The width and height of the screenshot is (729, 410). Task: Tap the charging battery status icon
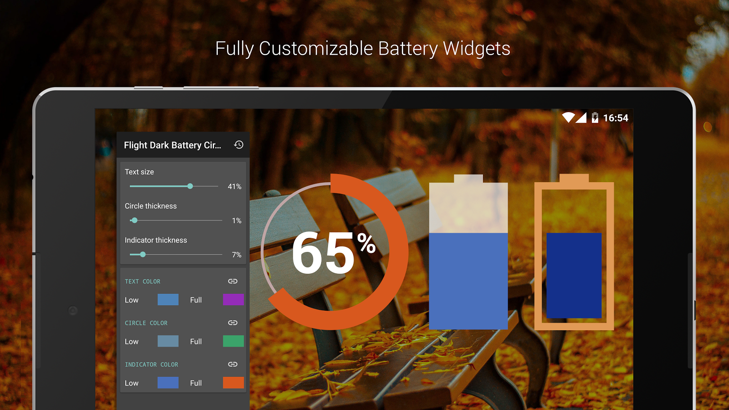tap(595, 118)
